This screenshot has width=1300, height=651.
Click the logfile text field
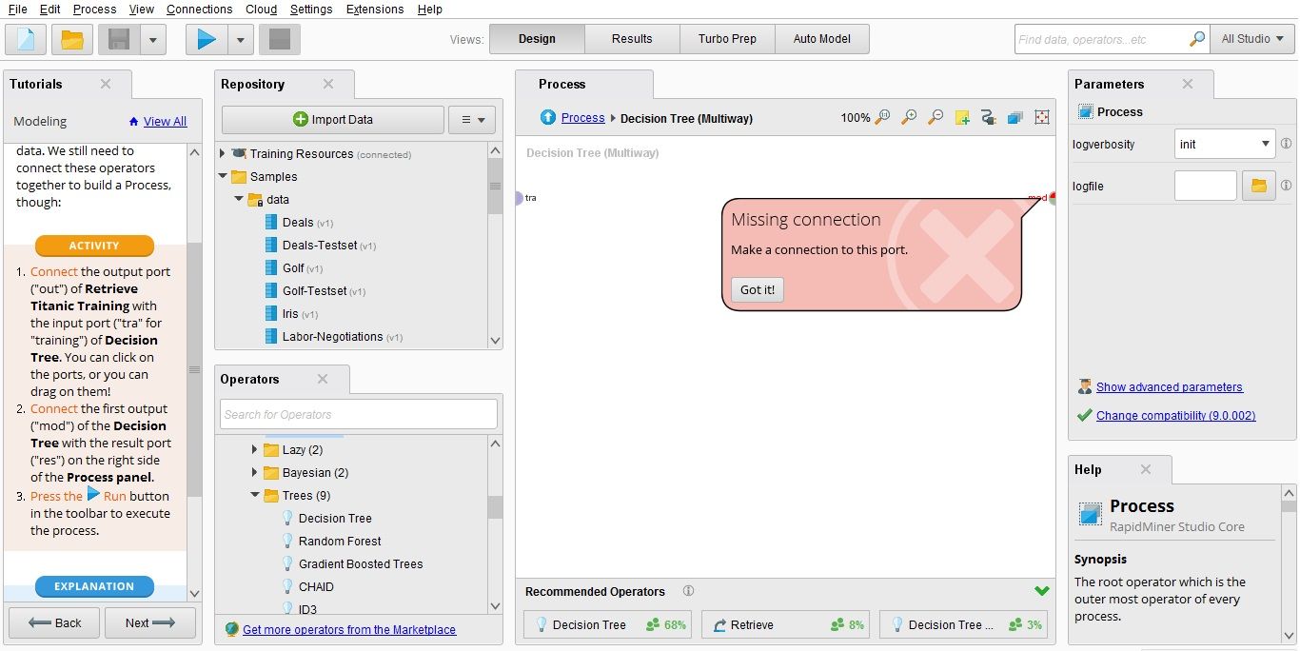click(x=1205, y=186)
